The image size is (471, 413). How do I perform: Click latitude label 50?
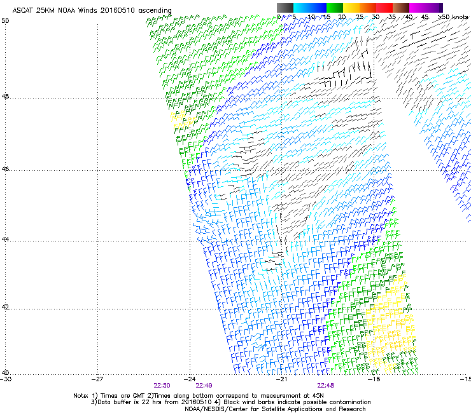(x=5, y=21)
